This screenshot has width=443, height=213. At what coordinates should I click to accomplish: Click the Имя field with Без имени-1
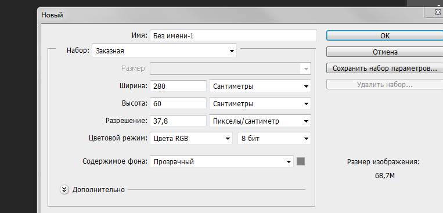pos(233,35)
